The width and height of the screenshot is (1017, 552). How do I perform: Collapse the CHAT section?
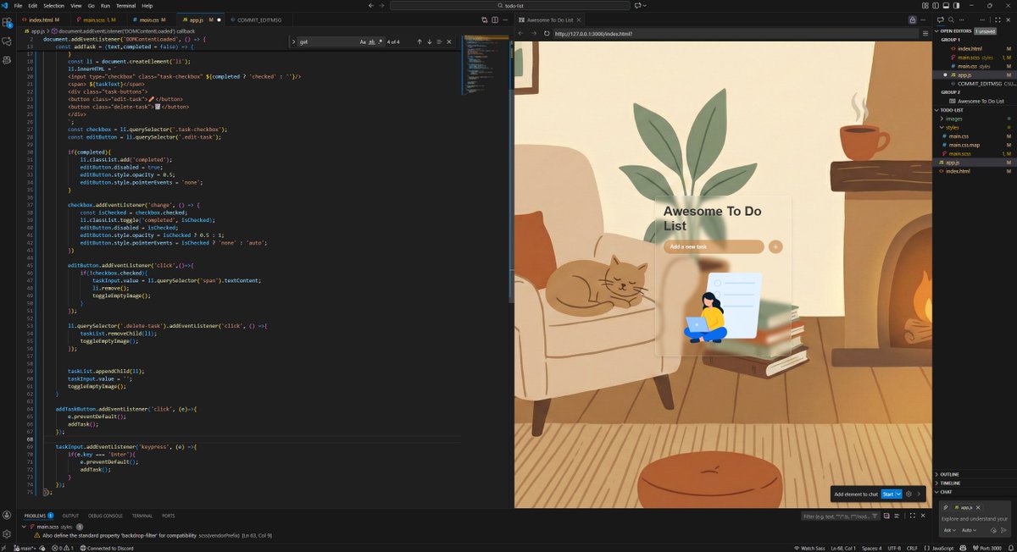point(947,492)
